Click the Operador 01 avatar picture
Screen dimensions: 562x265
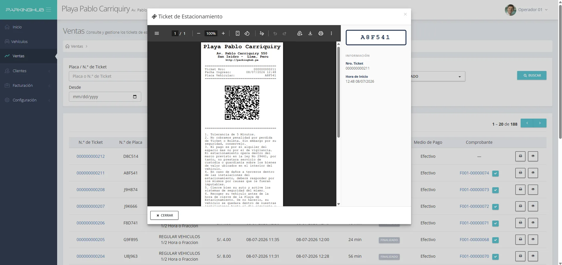510,10
